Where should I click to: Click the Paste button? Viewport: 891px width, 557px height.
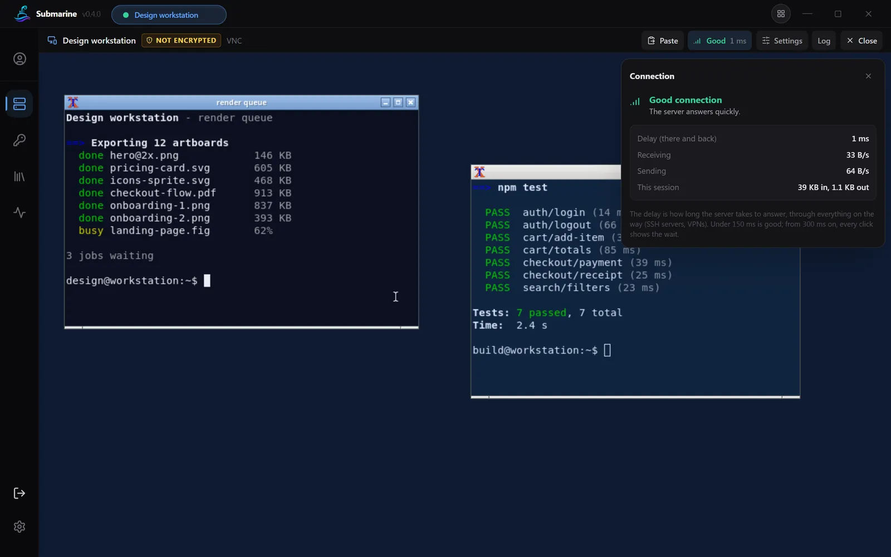pyautogui.click(x=663, y=41)
